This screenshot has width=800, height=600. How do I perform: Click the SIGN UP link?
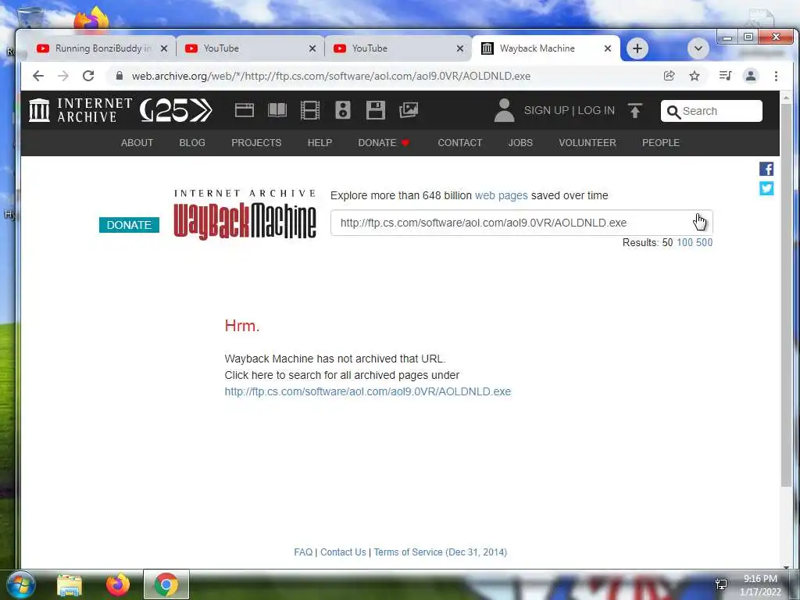click(x=546, y=111)
